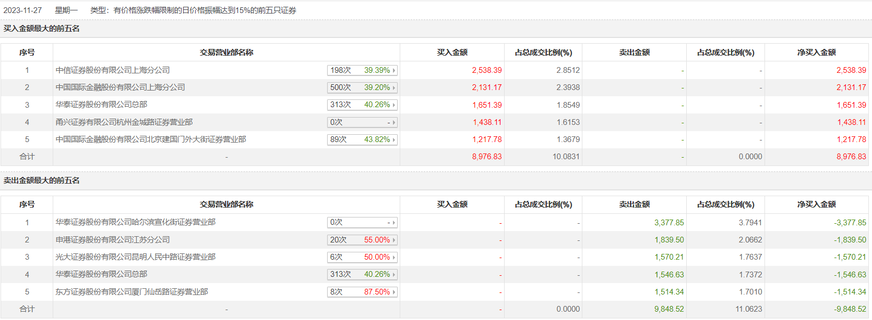Click 东方证券股份有限公司厦门仙岳路证券营业部 name
872x320 pixels.
pos(132,292)
